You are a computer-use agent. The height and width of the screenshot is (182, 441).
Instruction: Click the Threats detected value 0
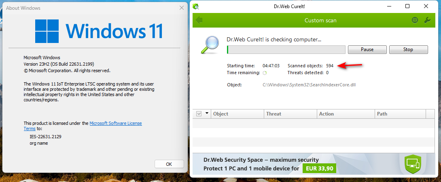327,73
